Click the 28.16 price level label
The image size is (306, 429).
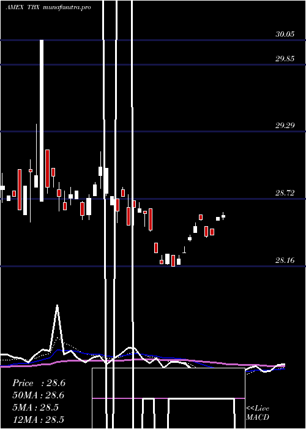285,260
